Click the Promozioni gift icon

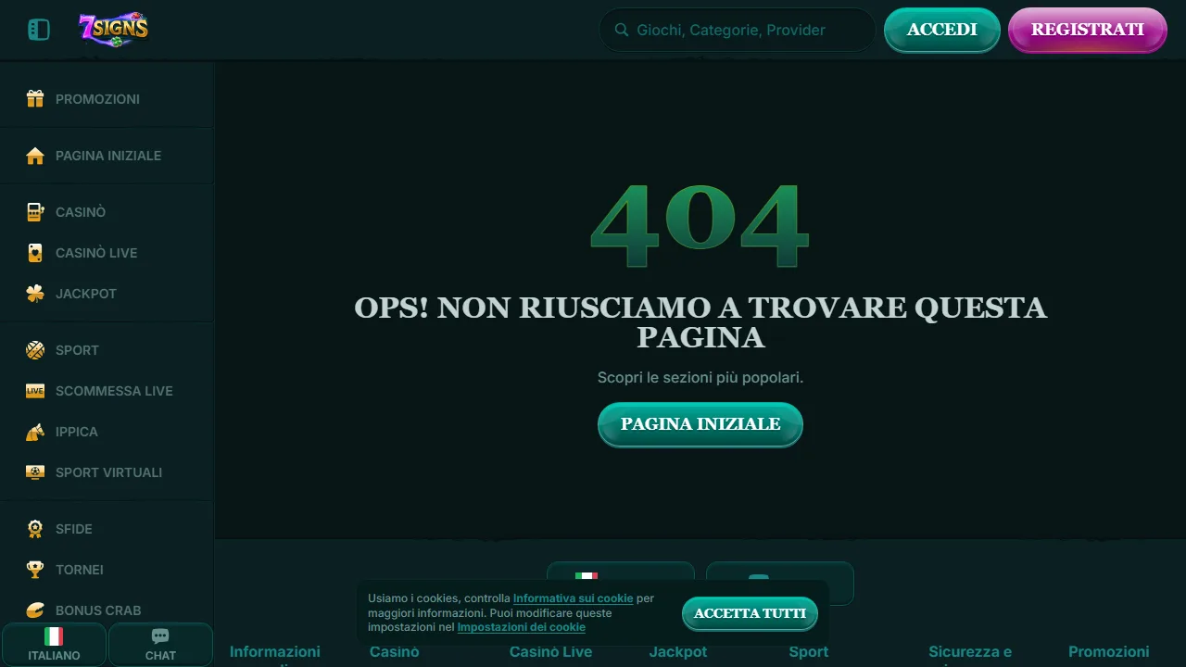point(35,99)
